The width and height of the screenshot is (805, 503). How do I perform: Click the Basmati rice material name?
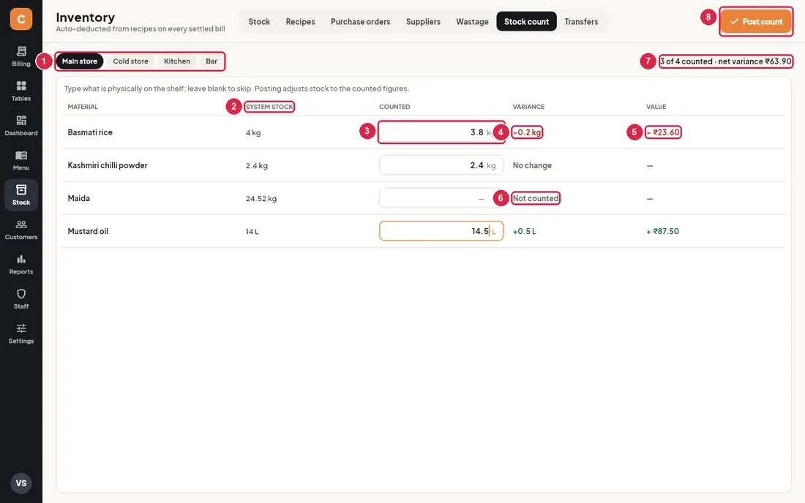(90, 132)
